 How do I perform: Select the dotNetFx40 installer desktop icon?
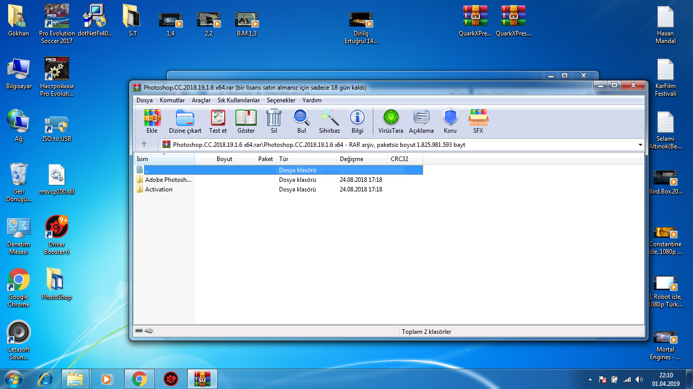click(x=95, y=21)
